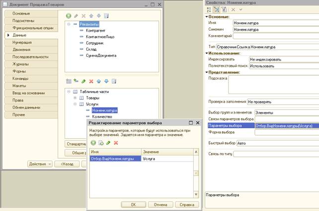Click the Параметры выбора value field
319x211 pixels.
pos(287,126)
